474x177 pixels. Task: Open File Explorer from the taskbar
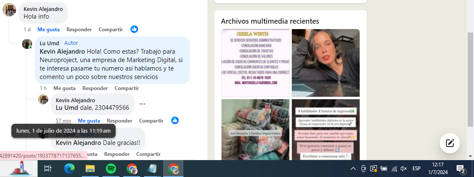(90, 169)
